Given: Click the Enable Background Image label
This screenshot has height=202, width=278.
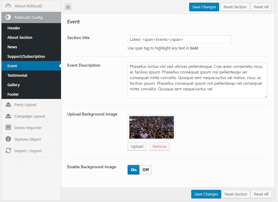Looking at the screenshot, I should (x=92, y=167).
